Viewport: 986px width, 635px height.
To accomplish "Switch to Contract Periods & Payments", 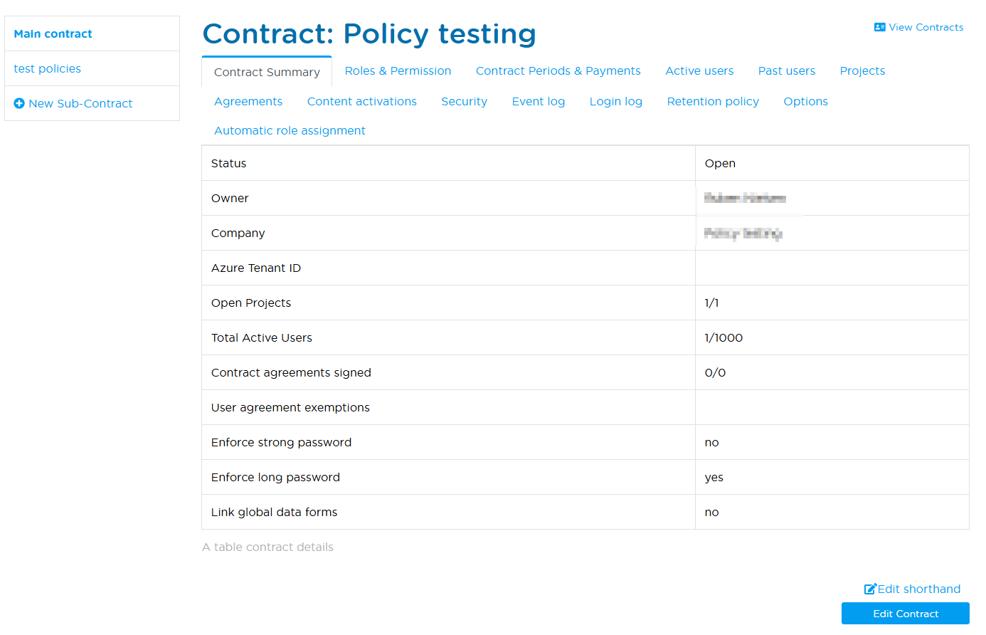I will (x=558, y=70).
